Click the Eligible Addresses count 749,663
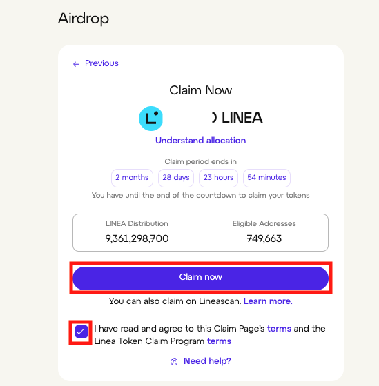 click(x=264, y=238)
